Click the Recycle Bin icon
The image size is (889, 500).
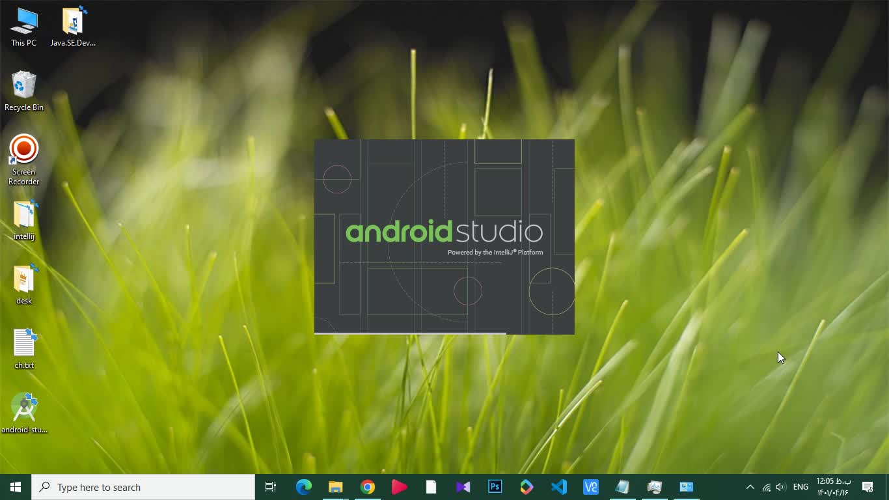point(24,86)
